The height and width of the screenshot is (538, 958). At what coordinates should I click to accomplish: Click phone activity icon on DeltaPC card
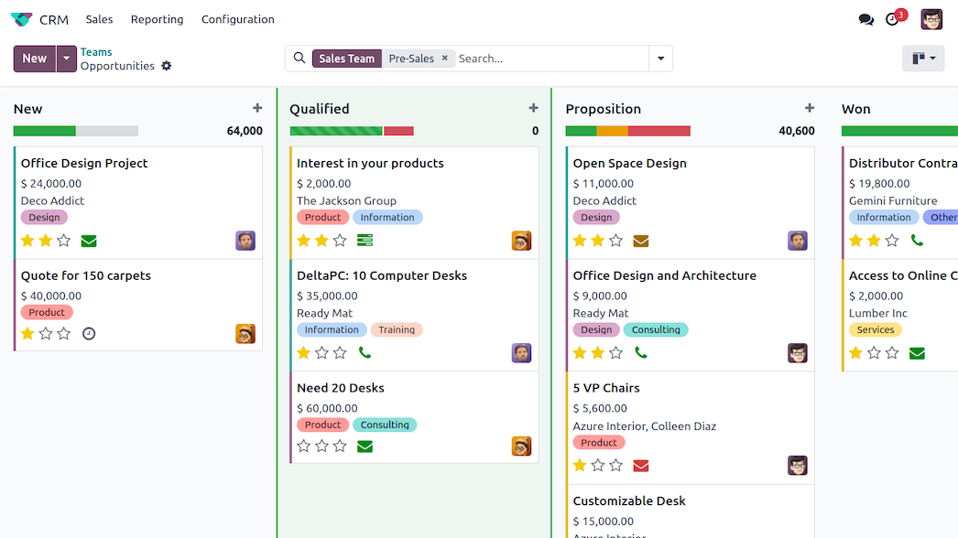pos(365,353)
